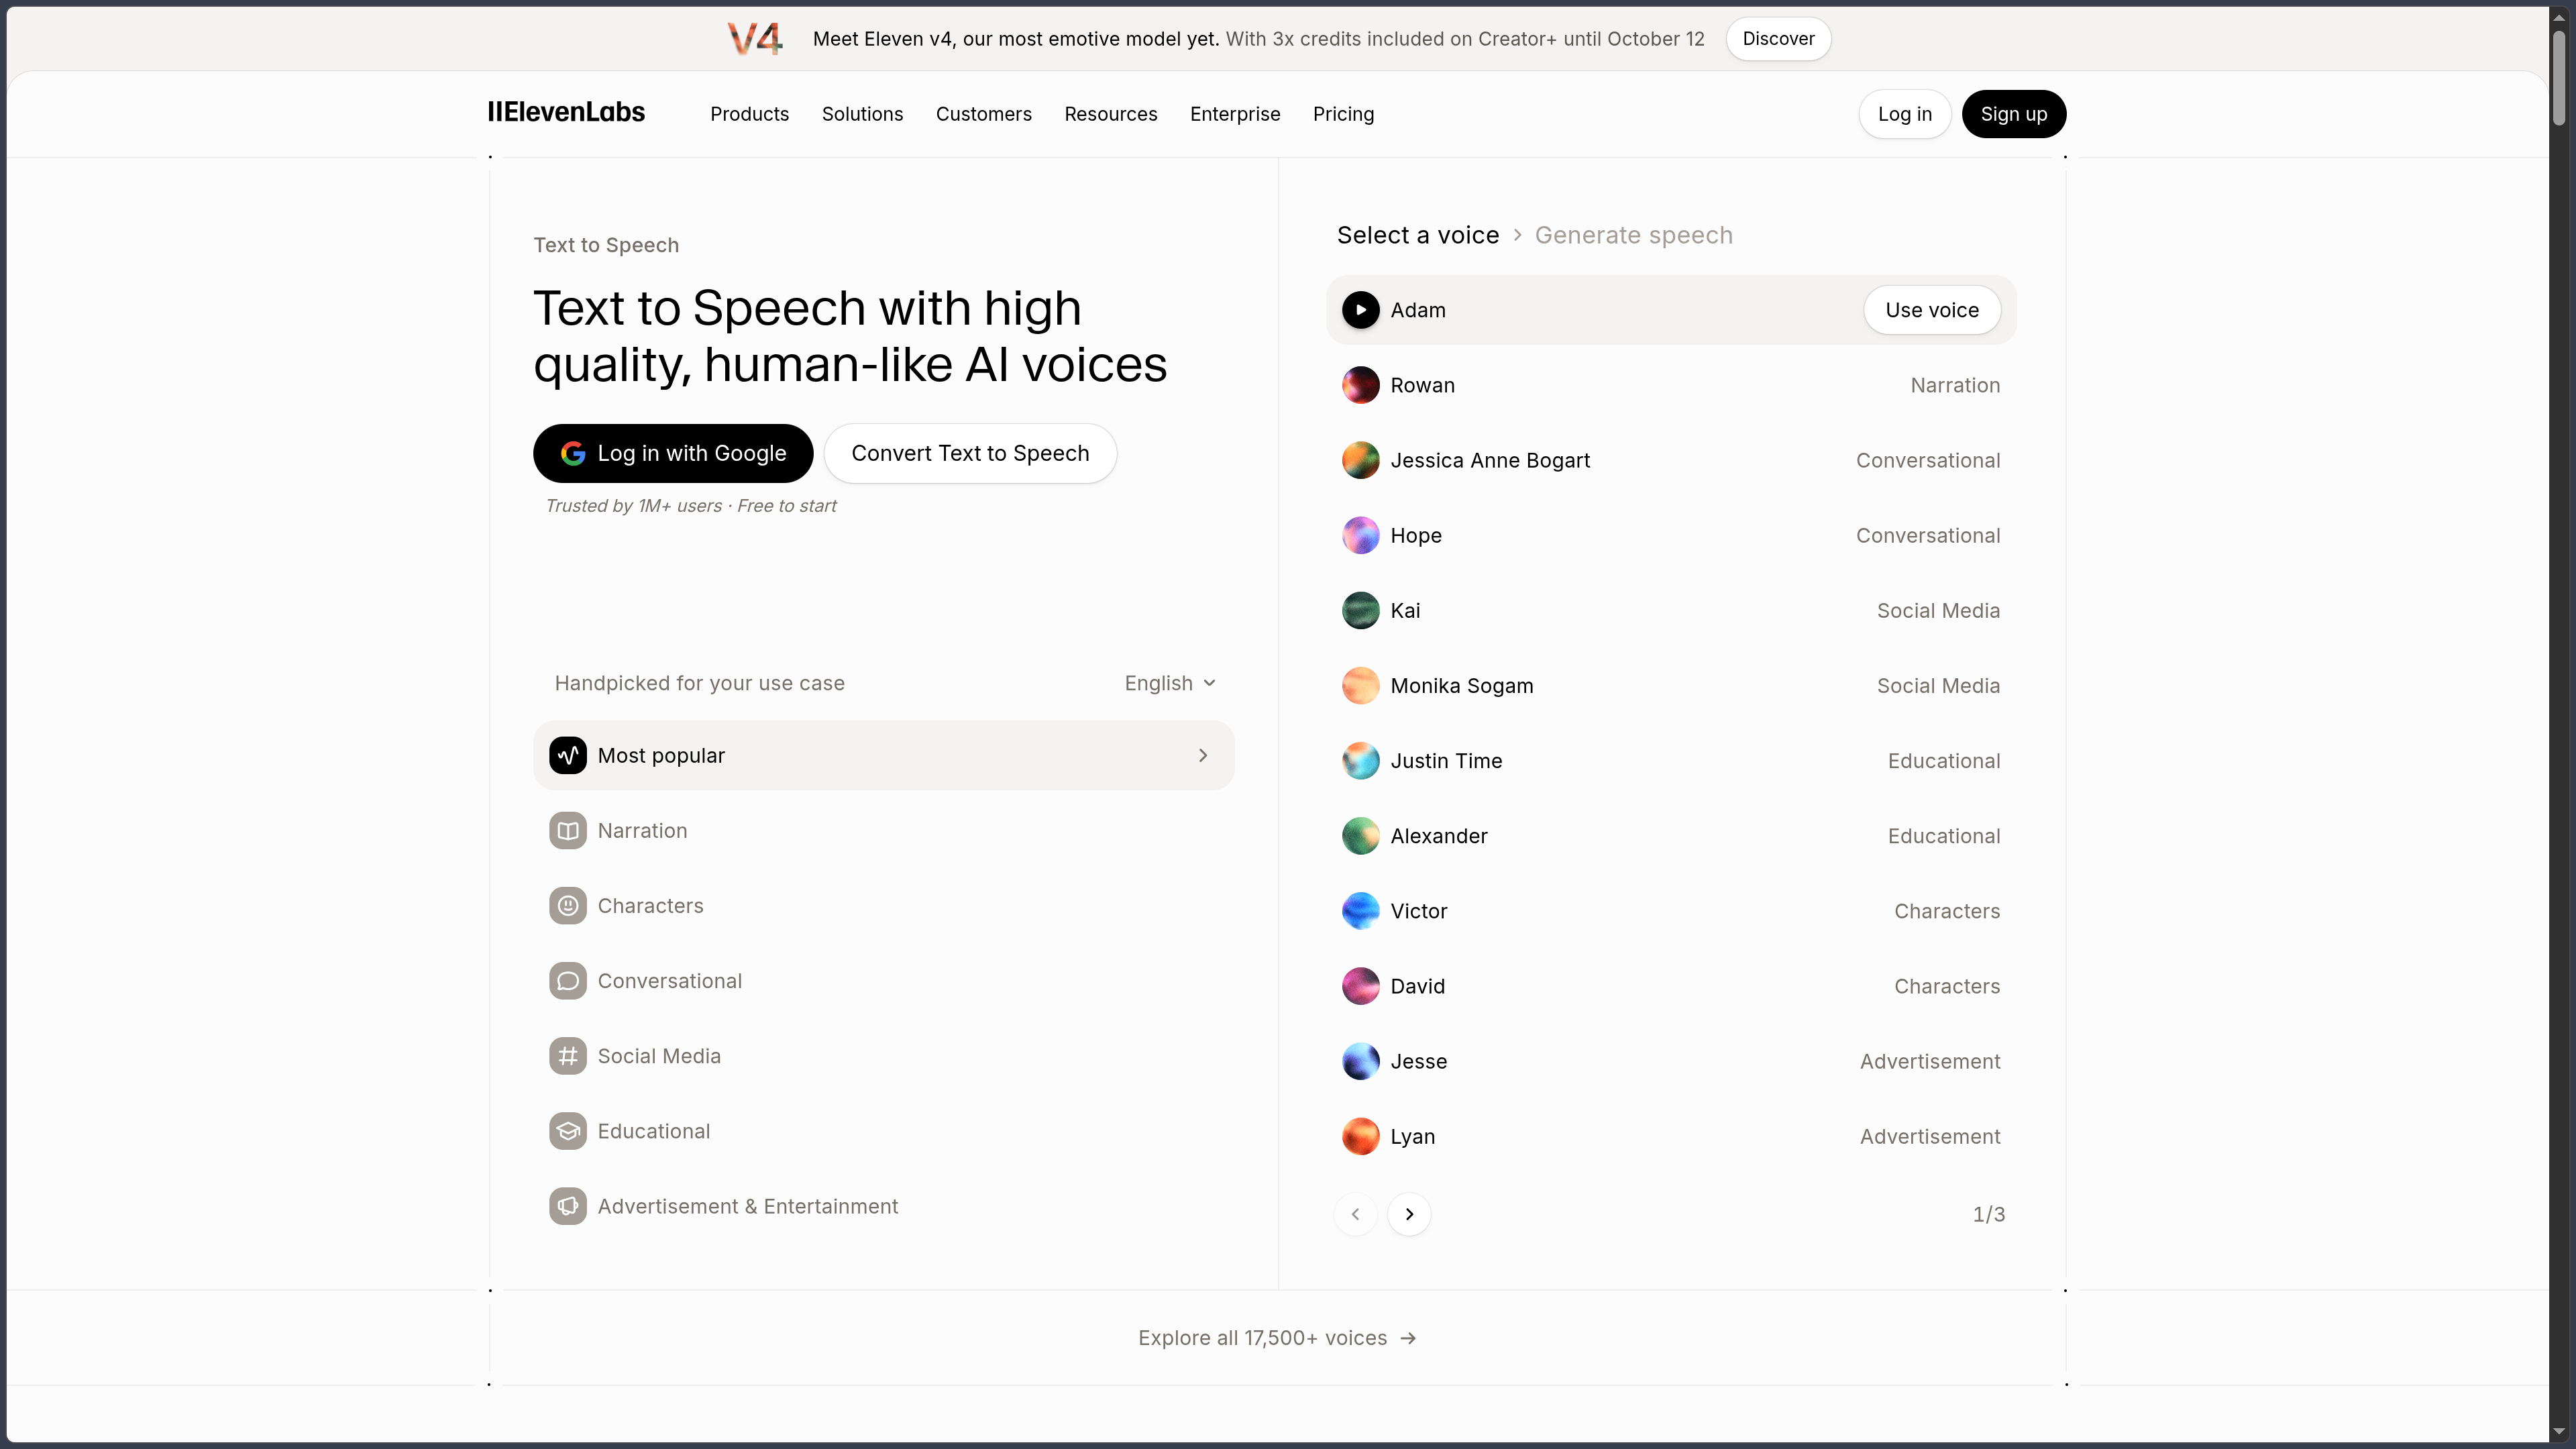The height and width of the screenshot is (1449, 2576).
Task: Select the Conversational category label
Action: pos(669,980)
